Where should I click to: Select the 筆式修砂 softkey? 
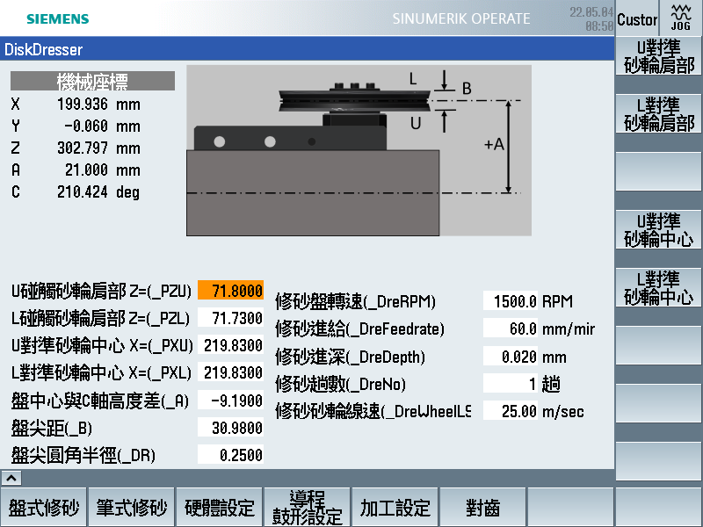[x=132, y=508]
